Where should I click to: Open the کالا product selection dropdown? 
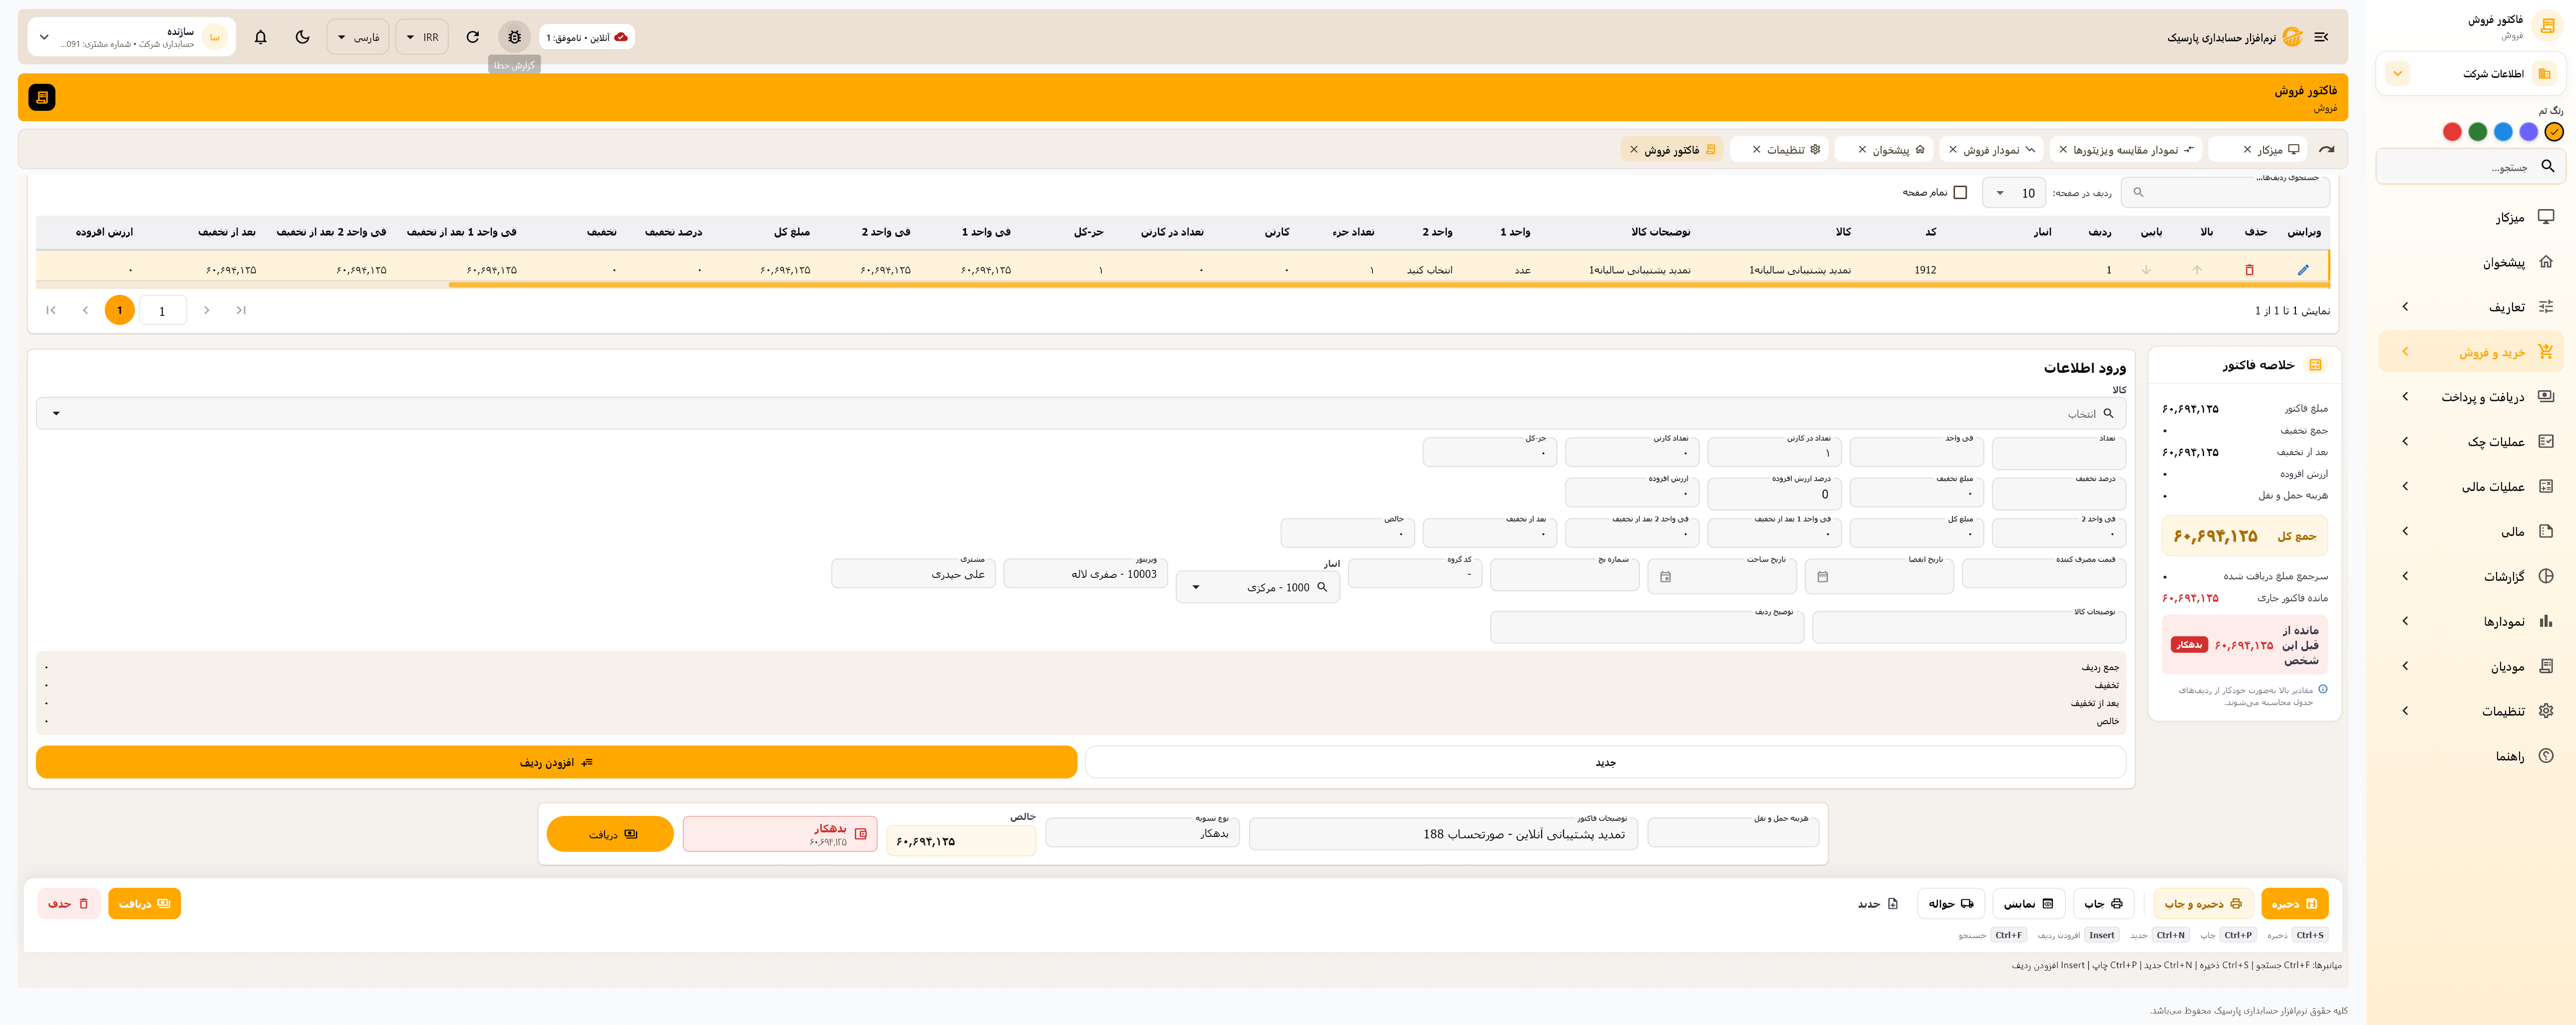1081,413
